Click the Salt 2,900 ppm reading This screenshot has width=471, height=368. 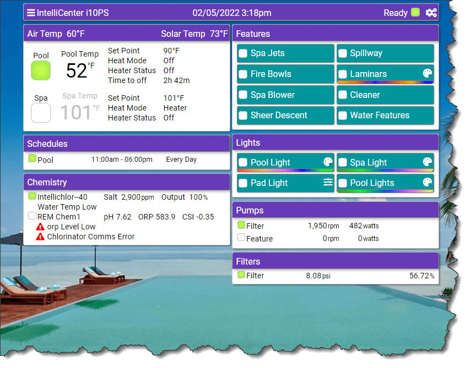coord(129,197)
